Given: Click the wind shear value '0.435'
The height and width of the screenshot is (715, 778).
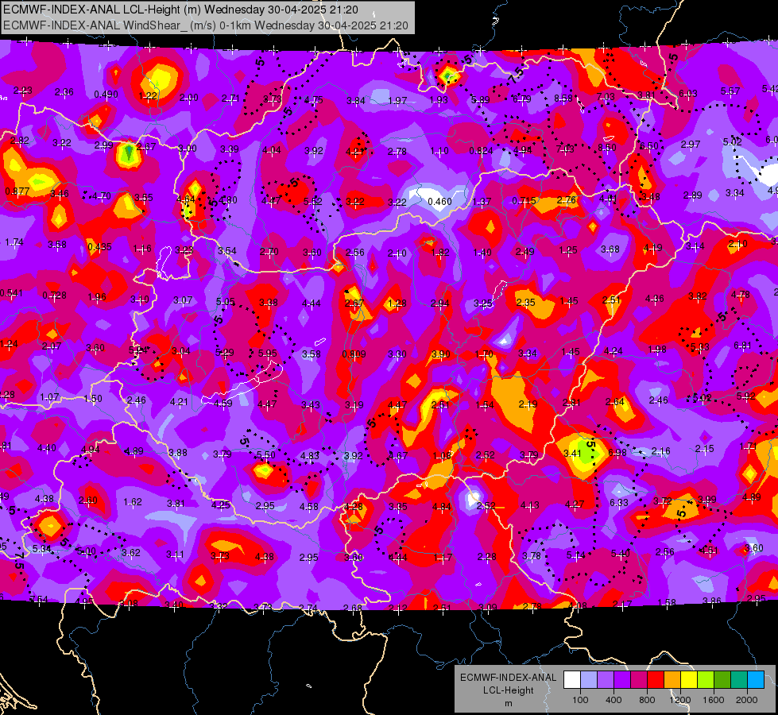Looking at the screenshot, I should tap(99, 246).
